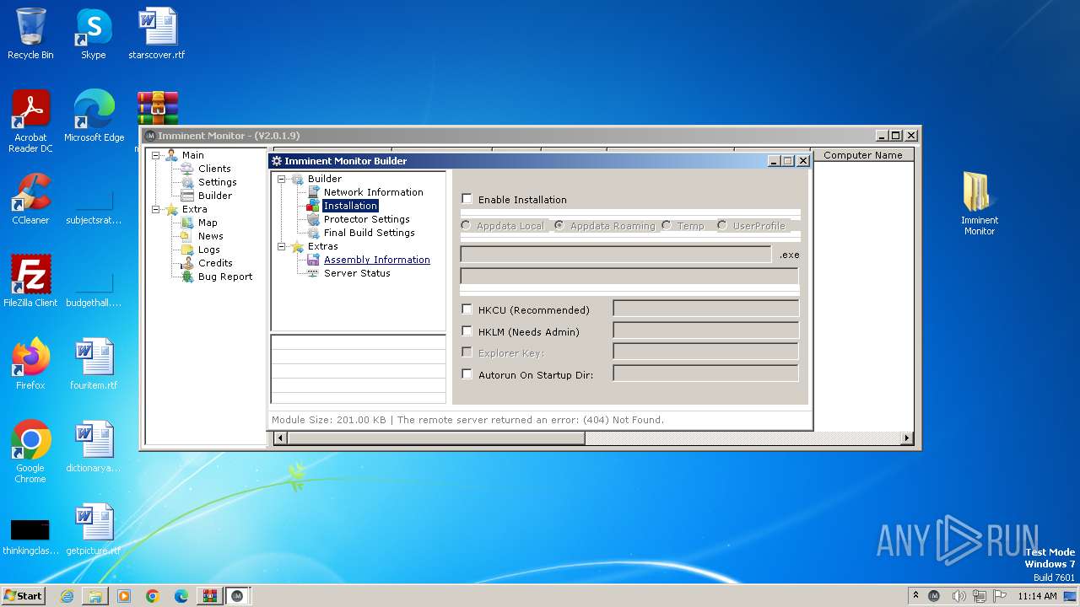Click the Computer Name column header
The width and height of the screenshot is (1080, 607).
point(863,155)
